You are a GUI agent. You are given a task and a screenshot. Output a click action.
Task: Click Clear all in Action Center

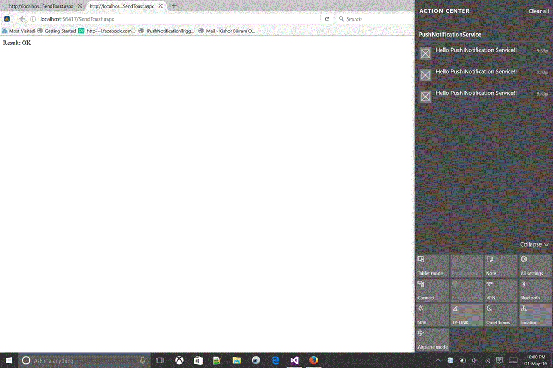click(x=538, y=11)
